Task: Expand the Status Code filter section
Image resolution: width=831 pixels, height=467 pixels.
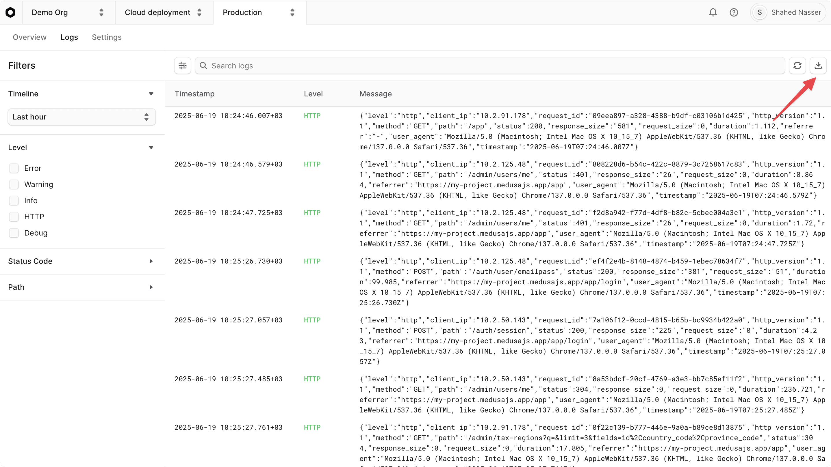Action: (x=151, y=261)
